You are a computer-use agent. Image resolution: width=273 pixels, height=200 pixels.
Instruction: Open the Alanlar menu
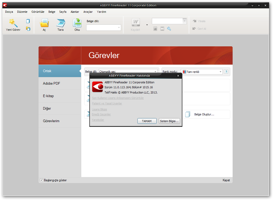tap(75, 12)
